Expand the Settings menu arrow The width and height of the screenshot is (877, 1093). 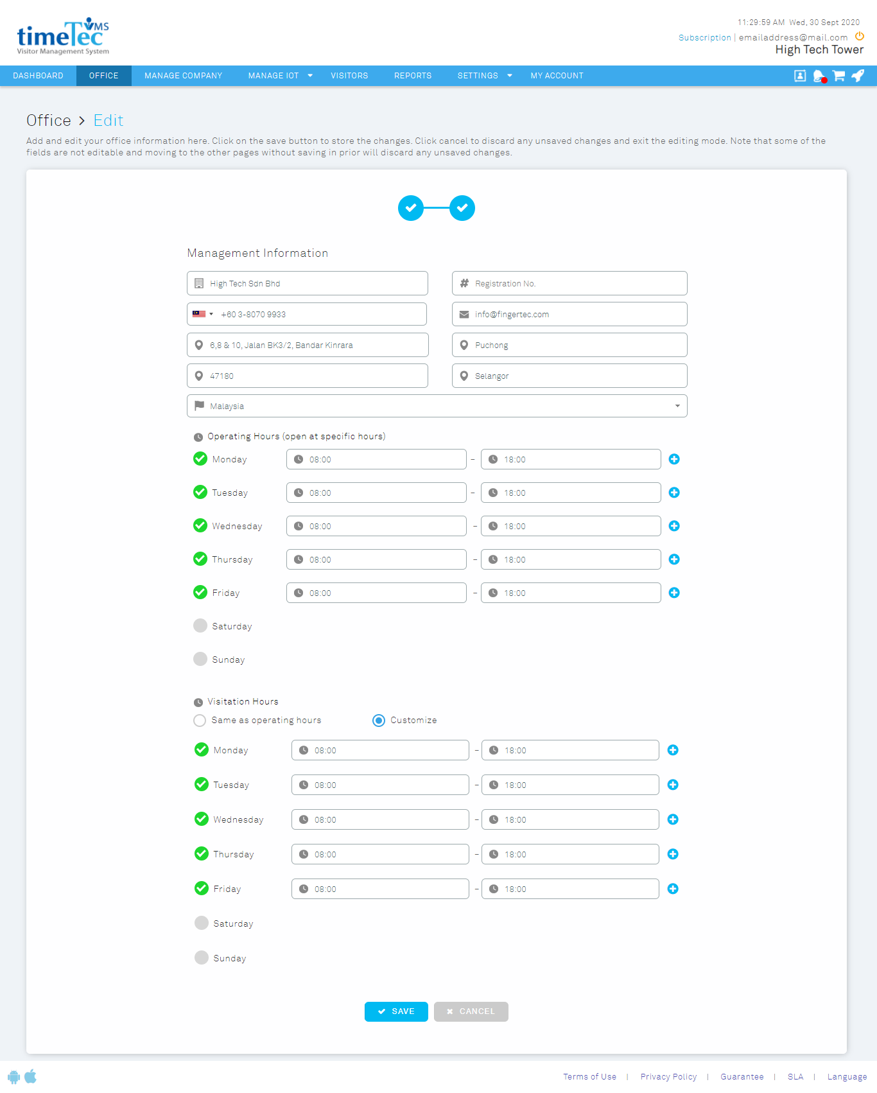pos(510,76)
